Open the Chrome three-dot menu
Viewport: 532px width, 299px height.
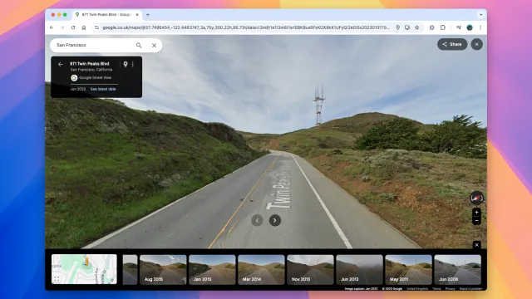point(480,27)
